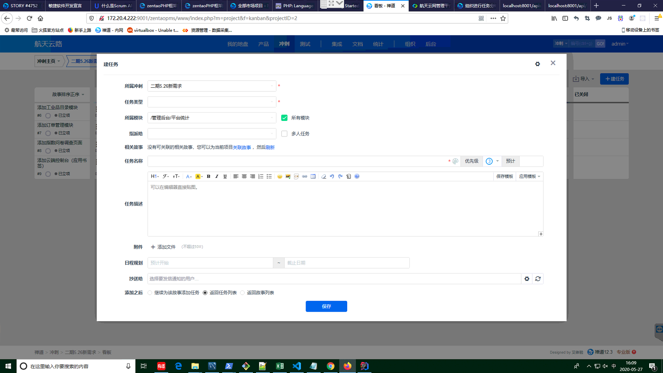The width and height of the screenshot is (663, 373).
Task: Click the 保存模板 button
Action: click(x=505, y=176)
